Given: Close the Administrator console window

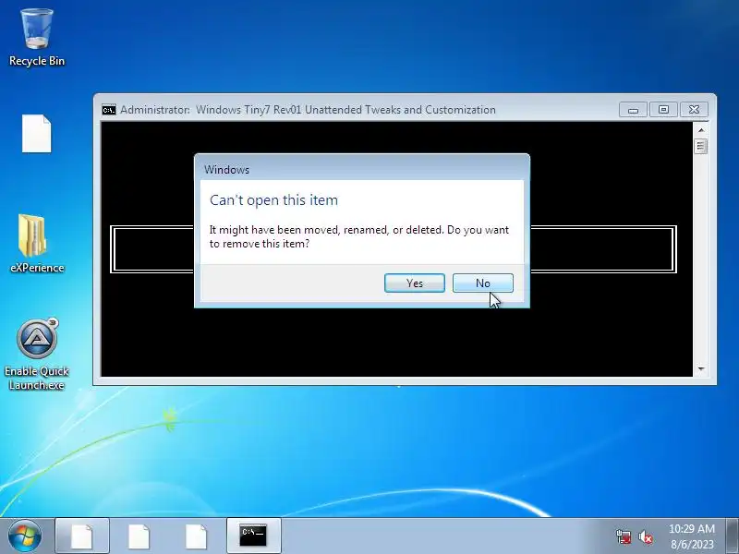Looking at the screenshot, I should [x=694, y=110].
